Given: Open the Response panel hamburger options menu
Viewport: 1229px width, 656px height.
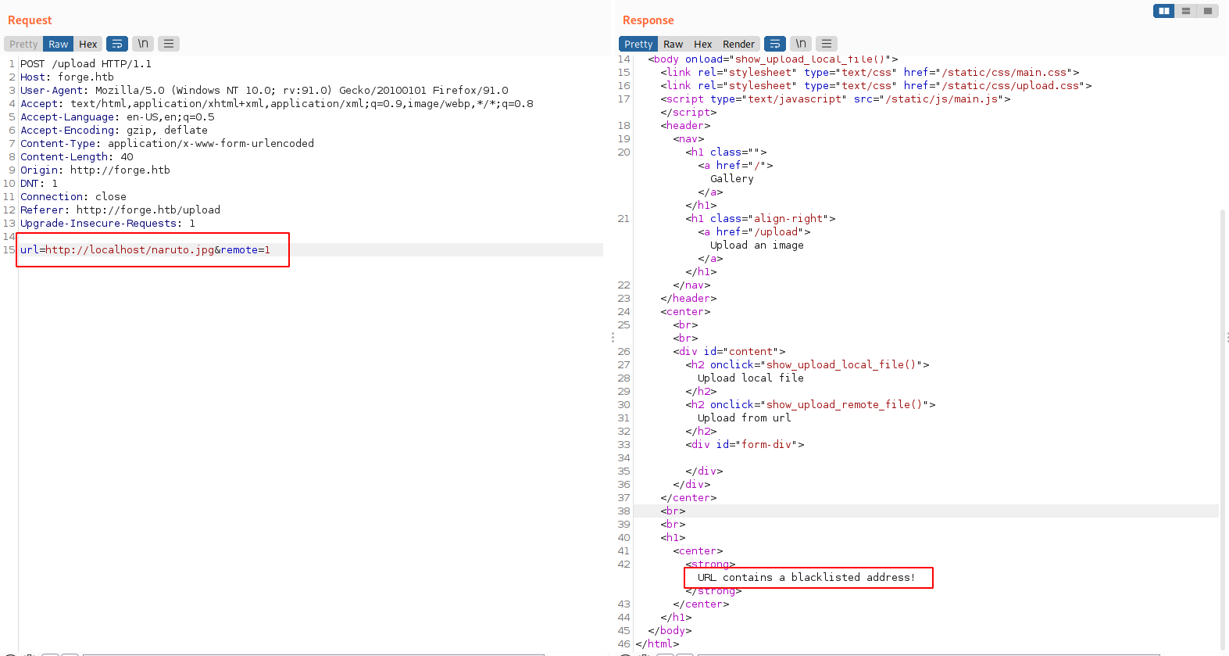Looking at the screenshot, I should 827,44.
